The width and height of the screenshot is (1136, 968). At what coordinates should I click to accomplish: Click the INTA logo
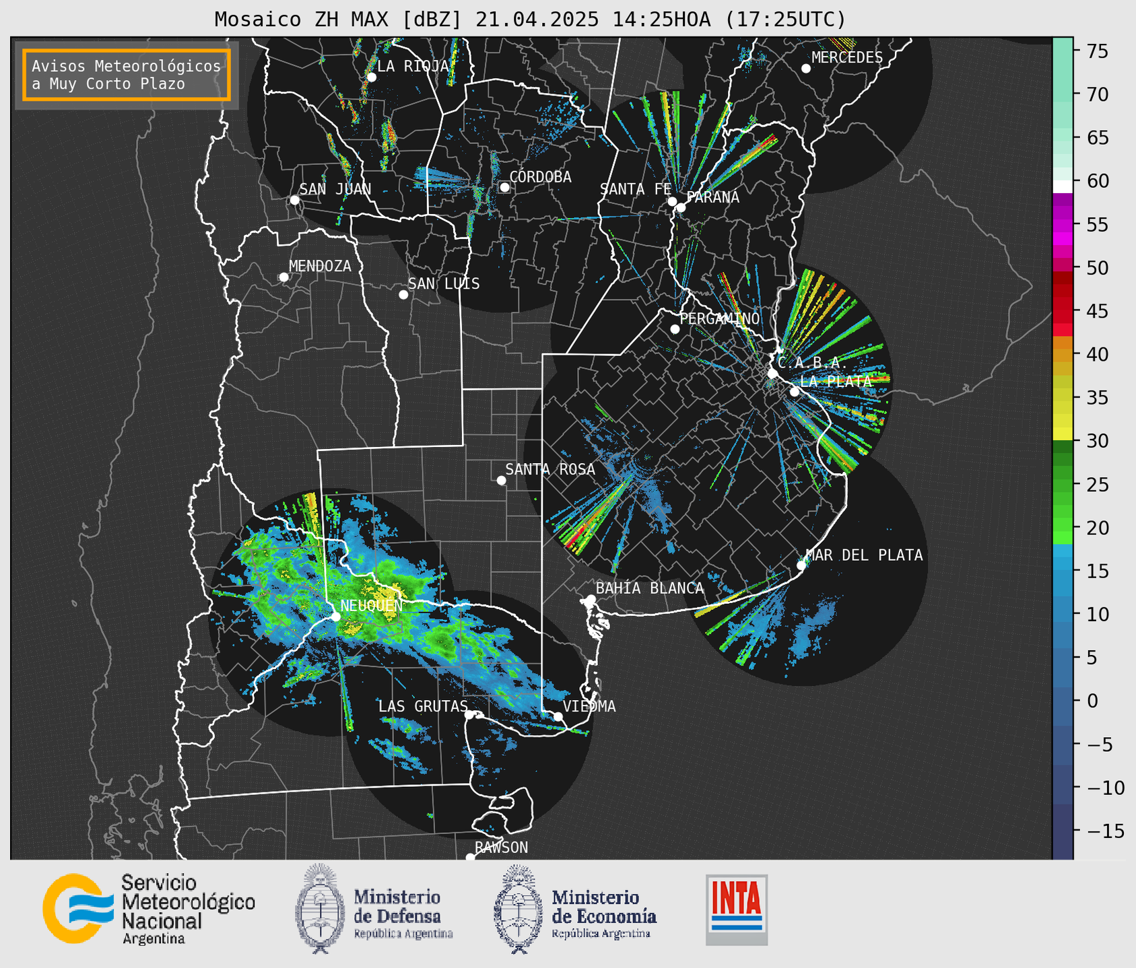[x=737, y=909]
